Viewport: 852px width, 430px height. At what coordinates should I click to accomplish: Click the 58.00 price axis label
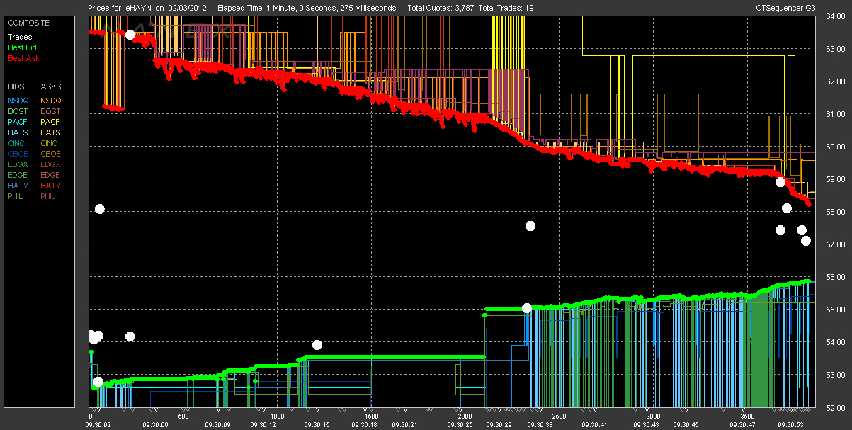click(x=836, y=212)
